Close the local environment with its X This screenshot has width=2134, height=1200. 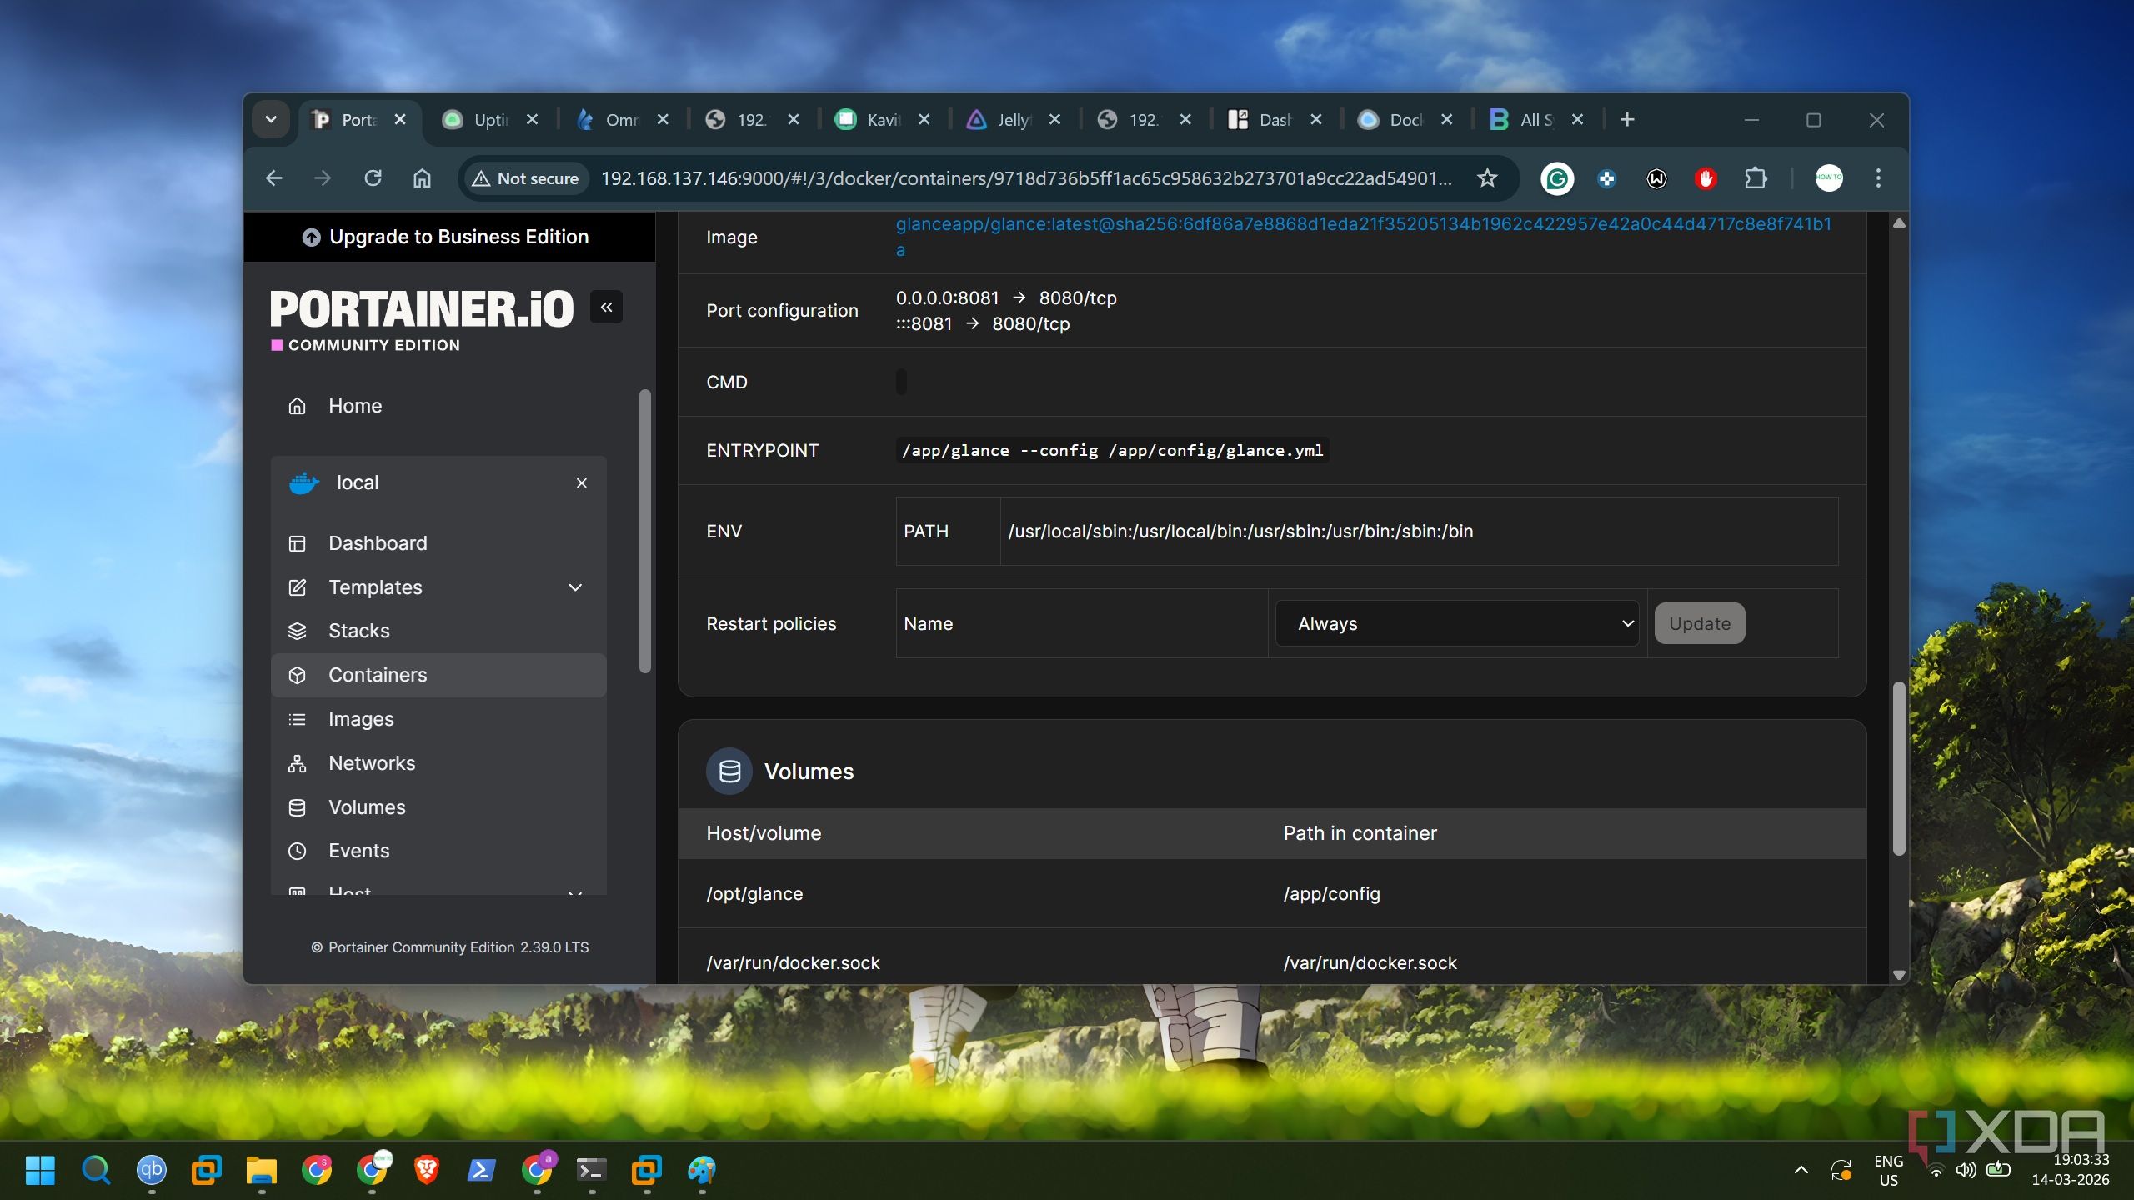coord(582,483)
